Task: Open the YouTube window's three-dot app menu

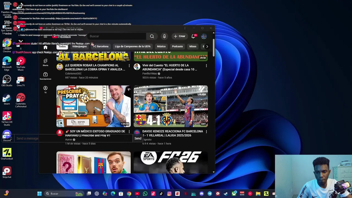Action: tap(185, 28)
